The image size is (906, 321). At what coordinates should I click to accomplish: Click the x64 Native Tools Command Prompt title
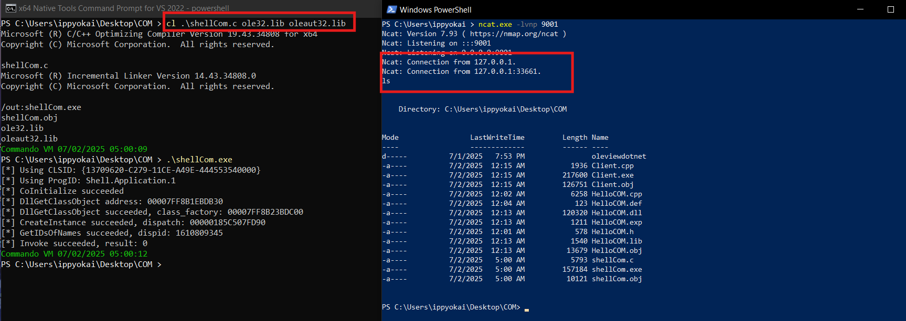(x=124, y=8)
